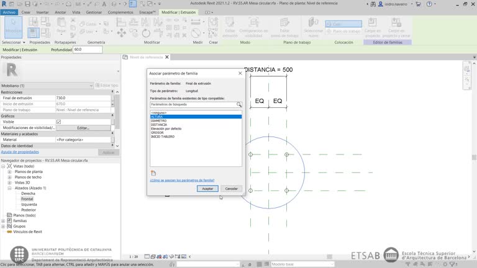Viewport: 477px width, 268px height.
Task: Click the Vínculos de Revit icon
Action: coord(9,231)
